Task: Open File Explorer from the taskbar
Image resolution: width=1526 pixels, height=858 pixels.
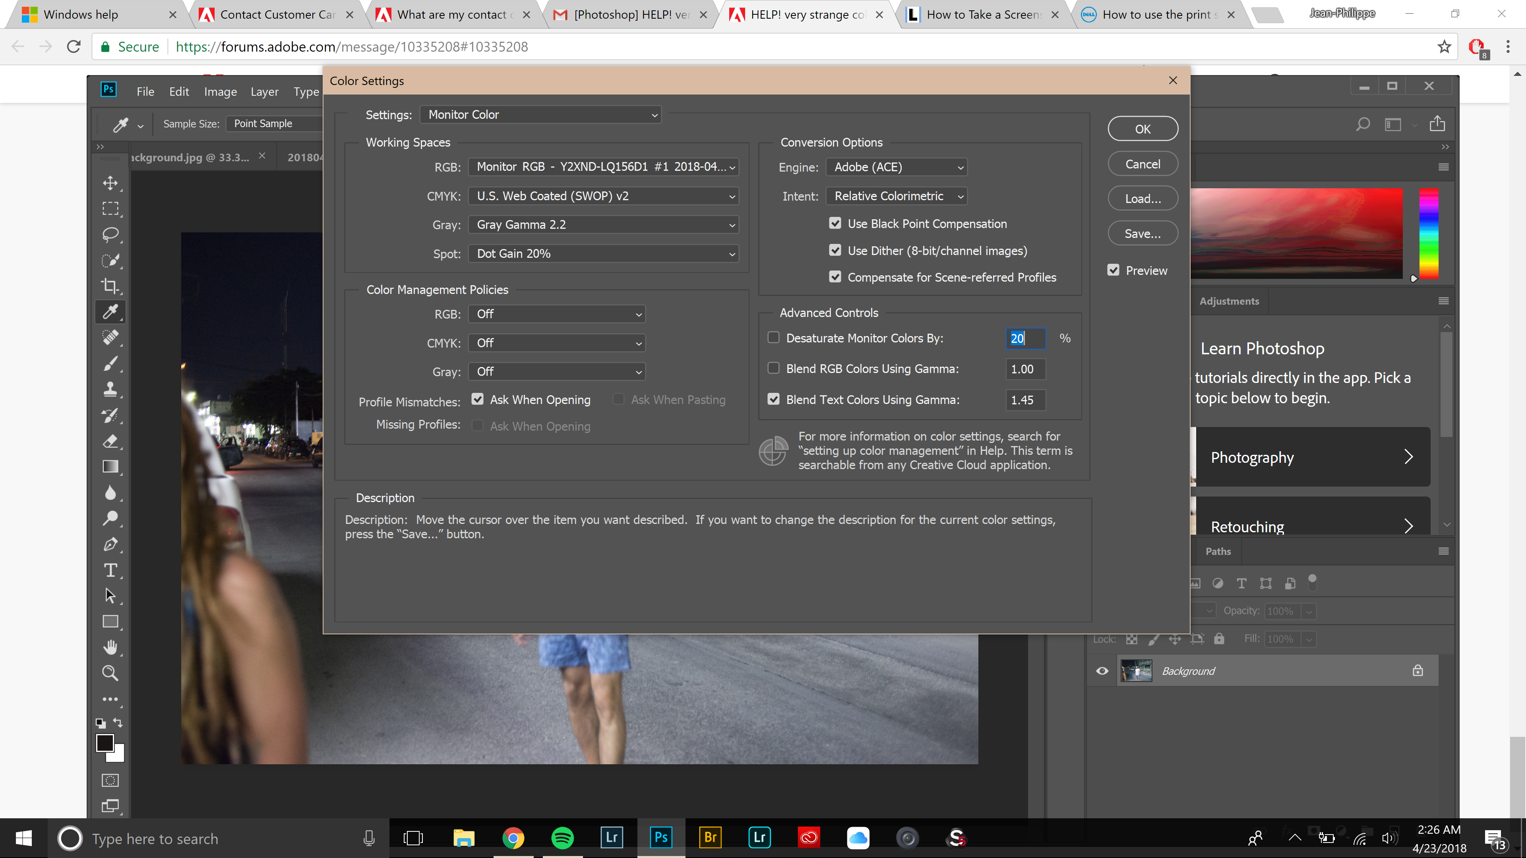Action: (x=464, y=838)
